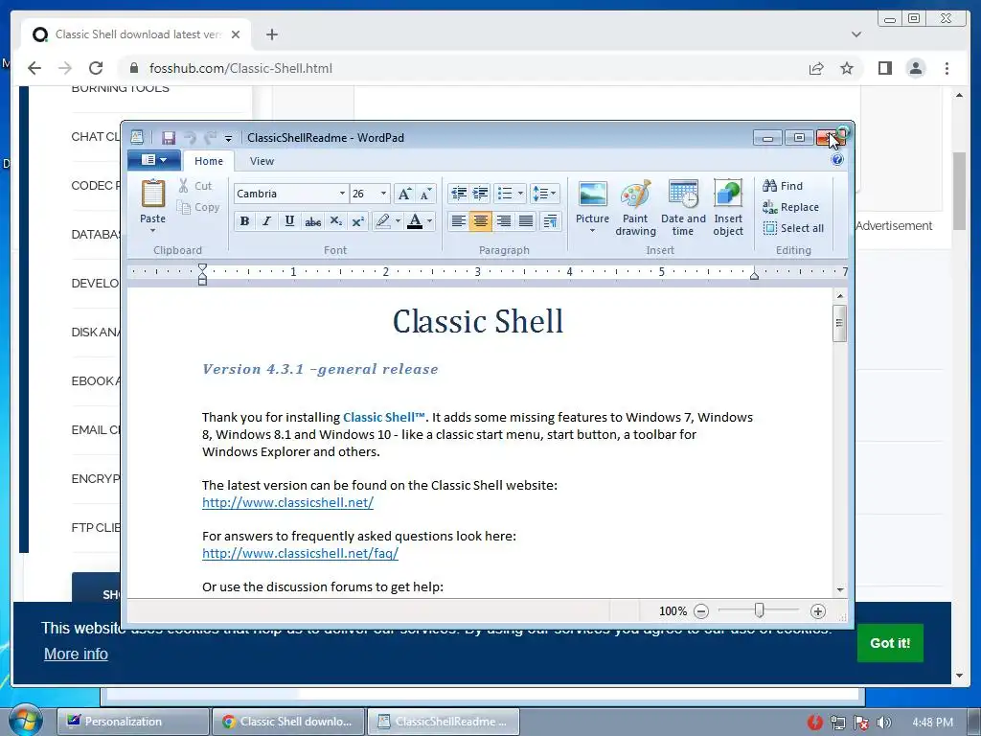Click the WordPad Help question mark icon
This screenshot has width=981, height=736.
[837, 160]
